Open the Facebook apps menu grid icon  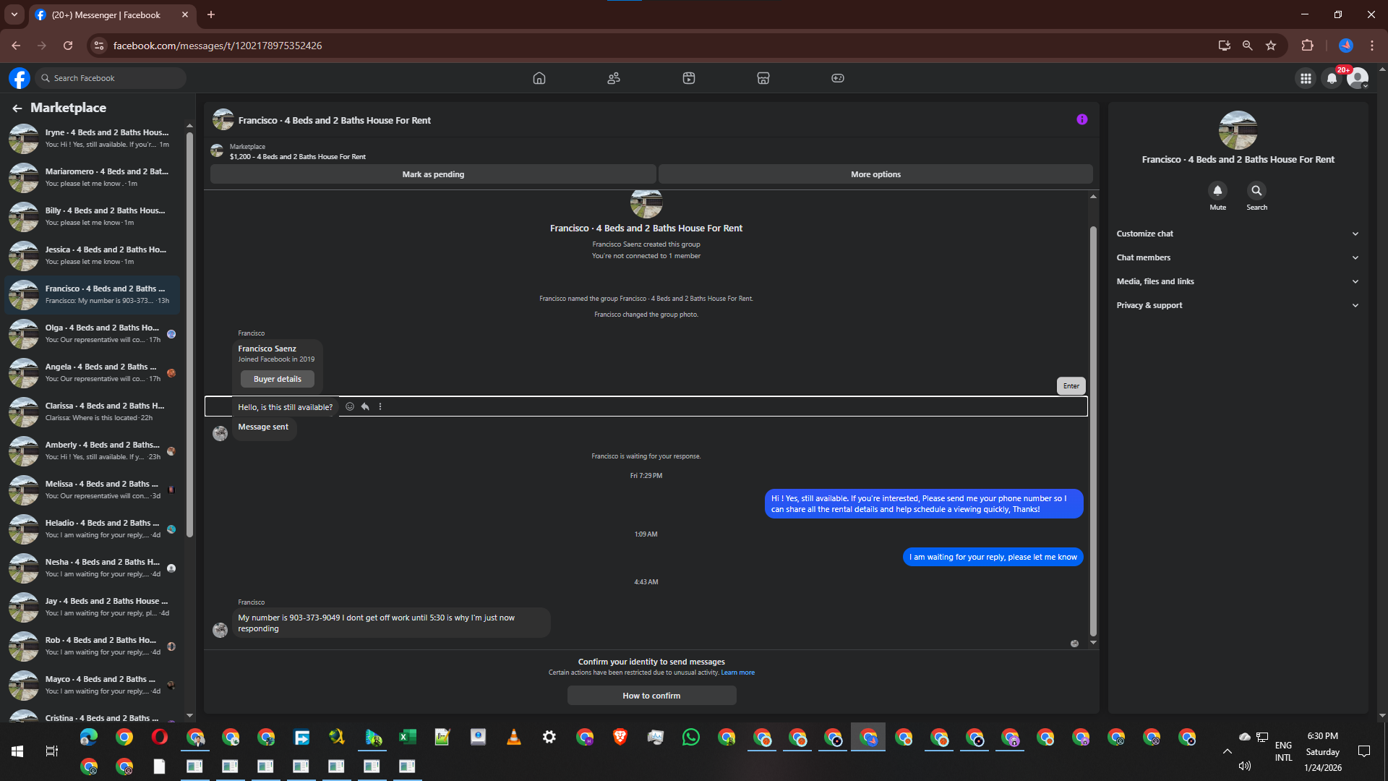1306,78
